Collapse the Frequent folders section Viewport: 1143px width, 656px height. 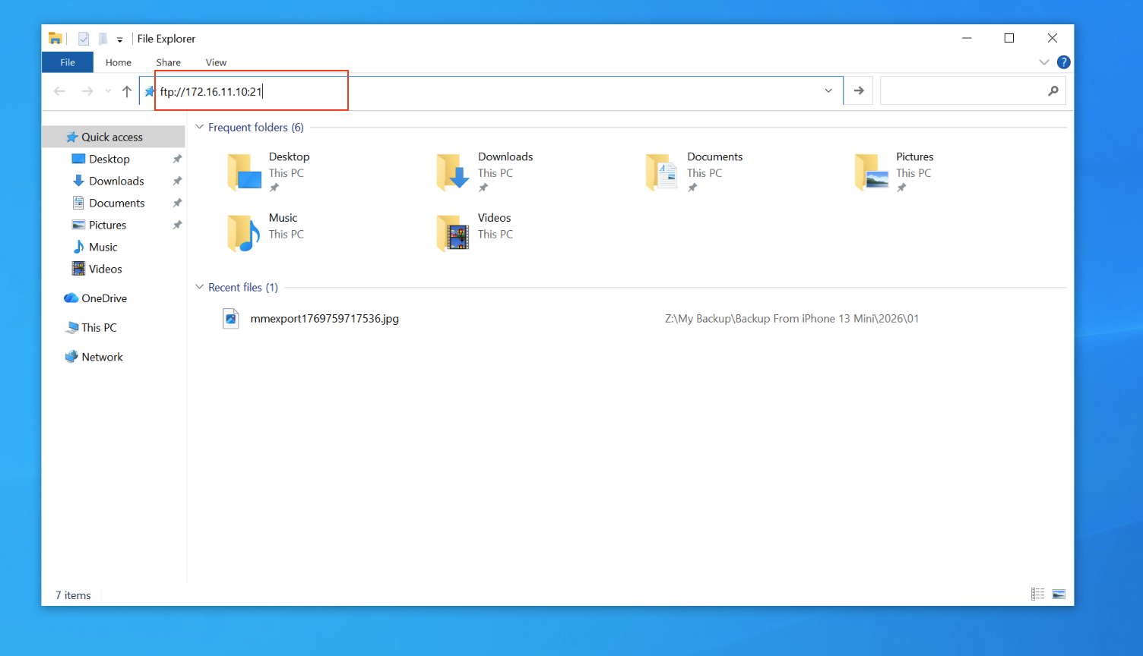tap(200, 127)
